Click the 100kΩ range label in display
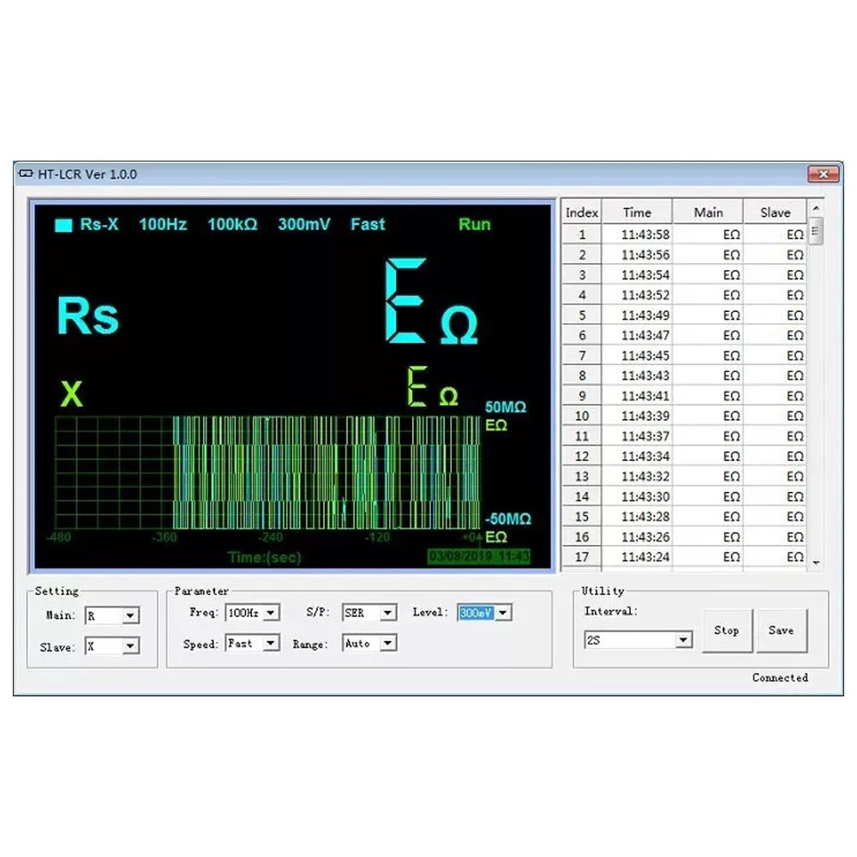The width and height of the screenshot is (857, 857). [232, 224]
